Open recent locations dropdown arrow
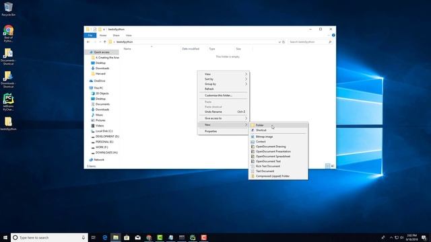Image resolution: width=431 pixels, height=242 pixels. 100,42
